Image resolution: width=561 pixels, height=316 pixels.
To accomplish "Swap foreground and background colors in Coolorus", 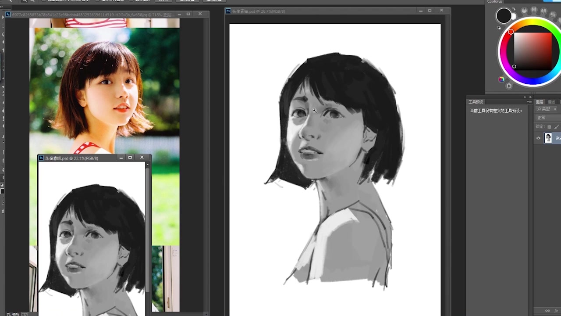I will pyautogui.click(x=514, y=9).
